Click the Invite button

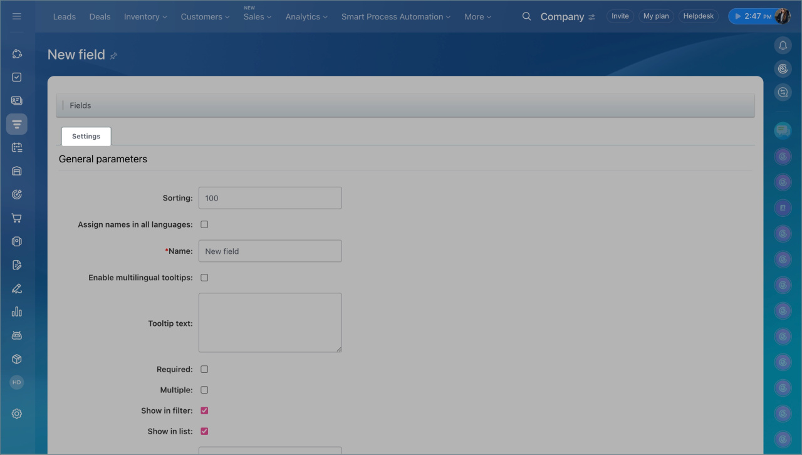pyautogui.click(x=620, y=16)
